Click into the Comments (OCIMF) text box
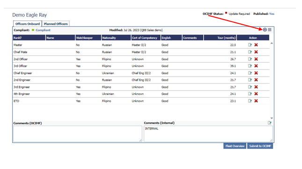Screen dimensions: 302x169 point(78,134)
